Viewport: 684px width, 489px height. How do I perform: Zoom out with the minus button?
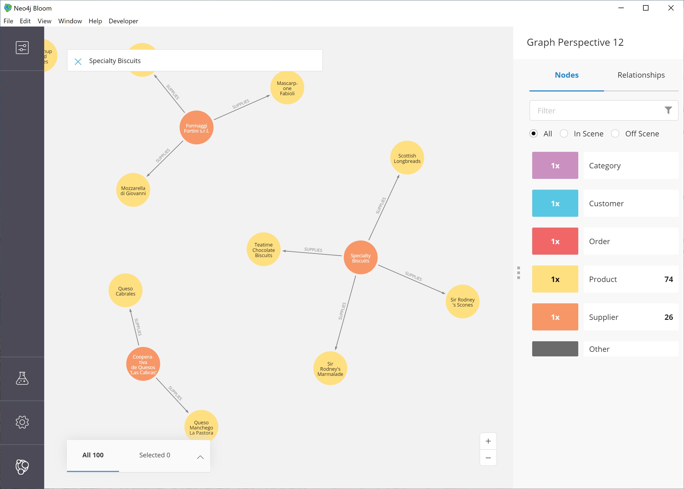[488, 458]
